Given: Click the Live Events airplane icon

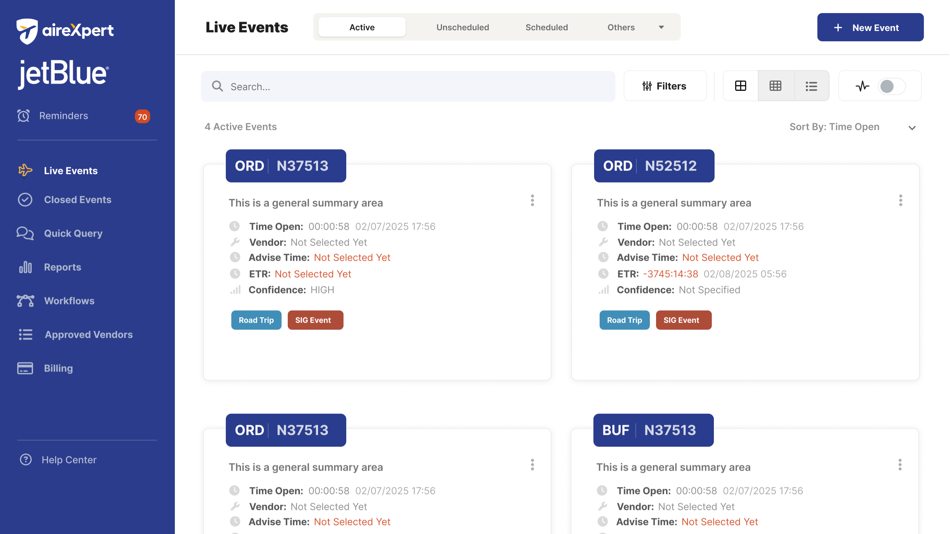Looking at the screenshot, I should (25, 170).
